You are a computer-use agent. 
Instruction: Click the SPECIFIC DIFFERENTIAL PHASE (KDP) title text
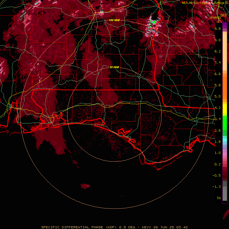click(79, 227)
